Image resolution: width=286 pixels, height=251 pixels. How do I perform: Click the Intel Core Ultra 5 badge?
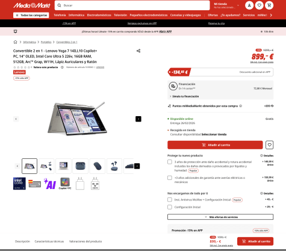(x=19, y=184)
